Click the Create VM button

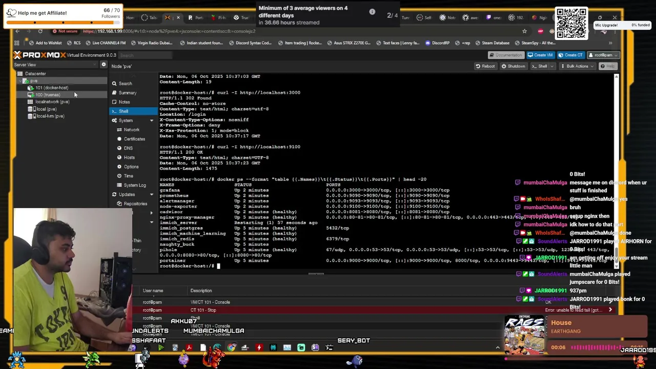click(540, 55)
